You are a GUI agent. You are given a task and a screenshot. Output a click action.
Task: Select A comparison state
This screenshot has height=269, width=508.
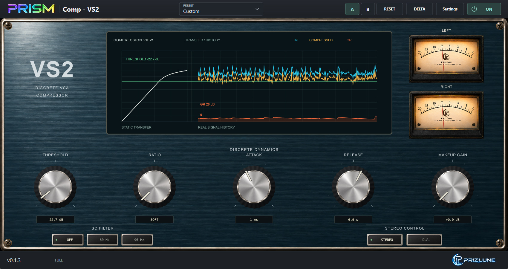352,9
